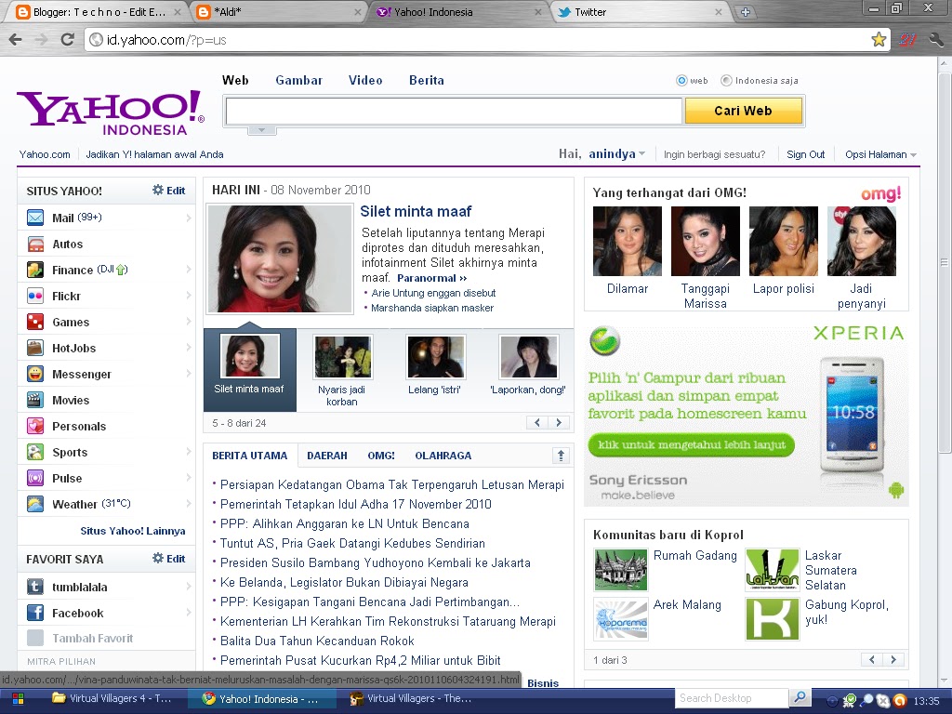Click the Autos car icon

35,244
